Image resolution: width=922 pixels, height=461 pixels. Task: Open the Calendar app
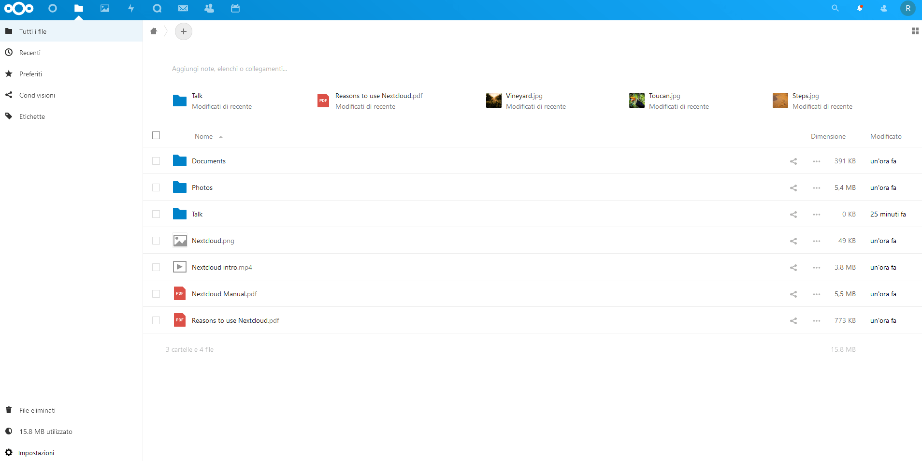235,8
